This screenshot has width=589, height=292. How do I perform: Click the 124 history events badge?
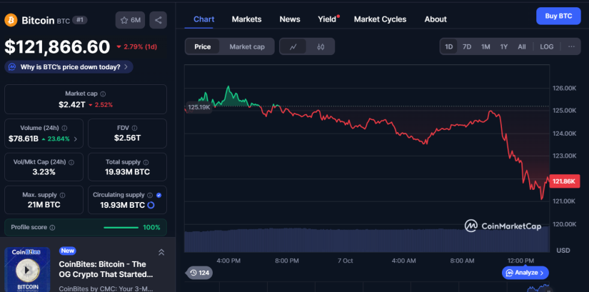coord(199,273)
